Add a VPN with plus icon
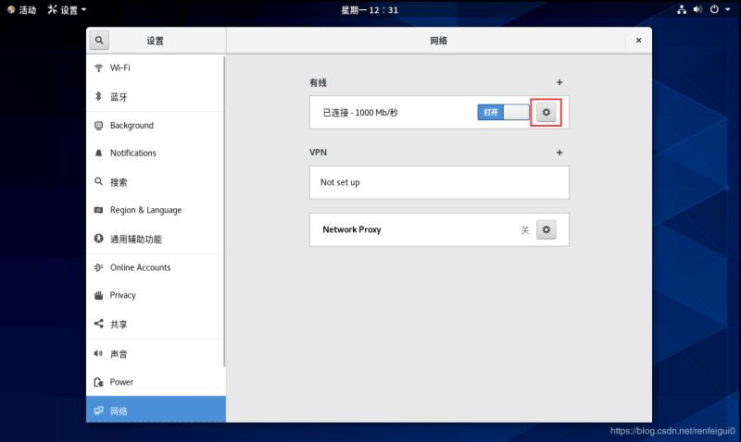 coord(559,153)
